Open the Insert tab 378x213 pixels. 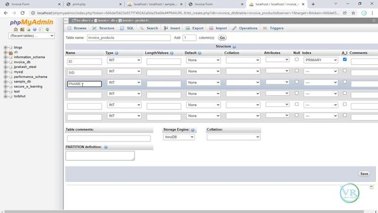[x=172, y=28]
